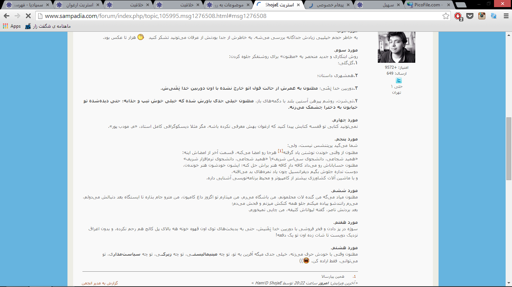Click the مورد ششم heading

click(x=345, y=190)
